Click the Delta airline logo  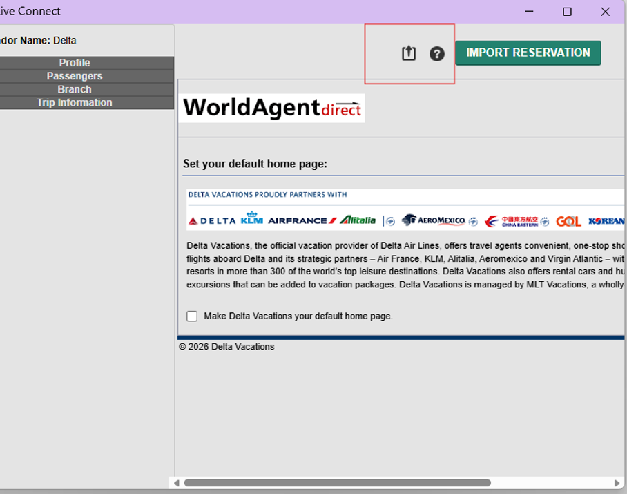[212, 221]
